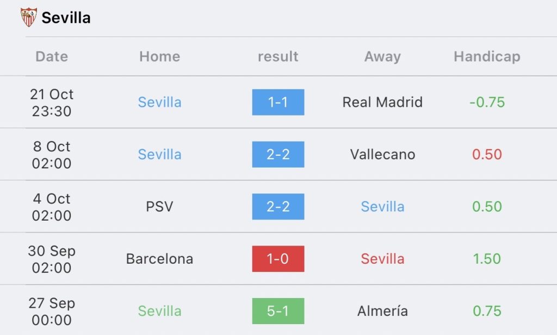Open the 2-2 result against Vallecano
557x335 pixels.
click(278, 154)
